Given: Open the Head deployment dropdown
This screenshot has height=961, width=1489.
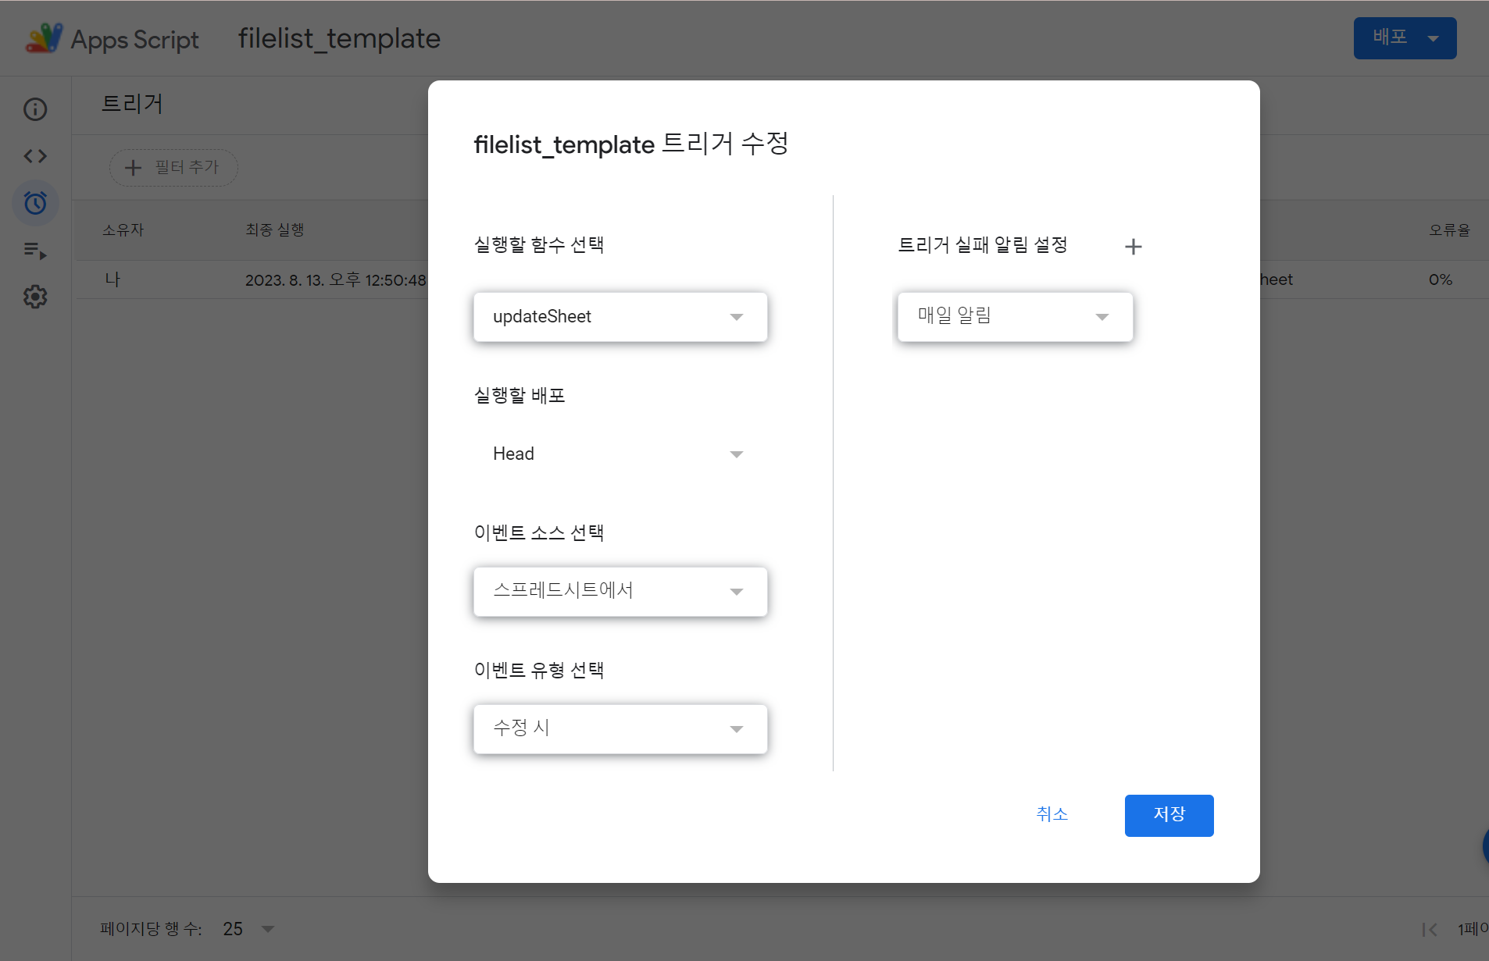Looking at the screenshot, I should [620, 454].
